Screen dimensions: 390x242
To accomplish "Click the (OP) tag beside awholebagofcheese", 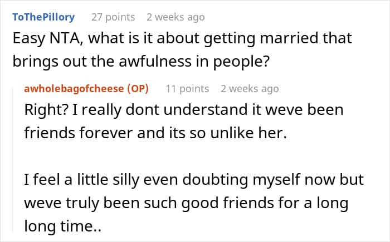I will [138, 88].
